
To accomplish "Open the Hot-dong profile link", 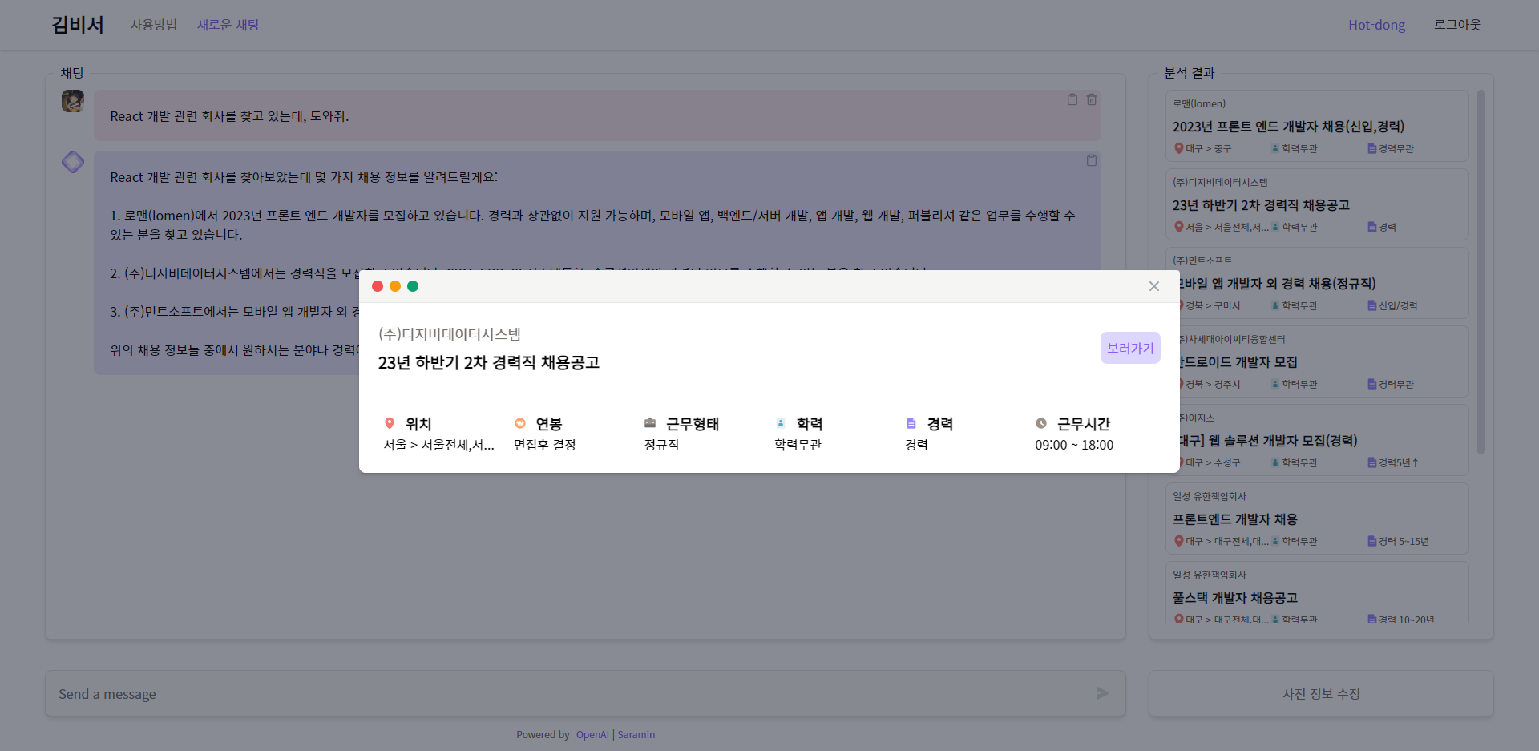I will 1376,25.
